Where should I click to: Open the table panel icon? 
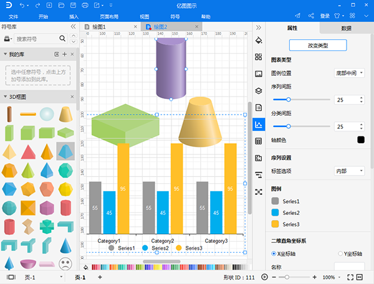click(x=259, y=141)
